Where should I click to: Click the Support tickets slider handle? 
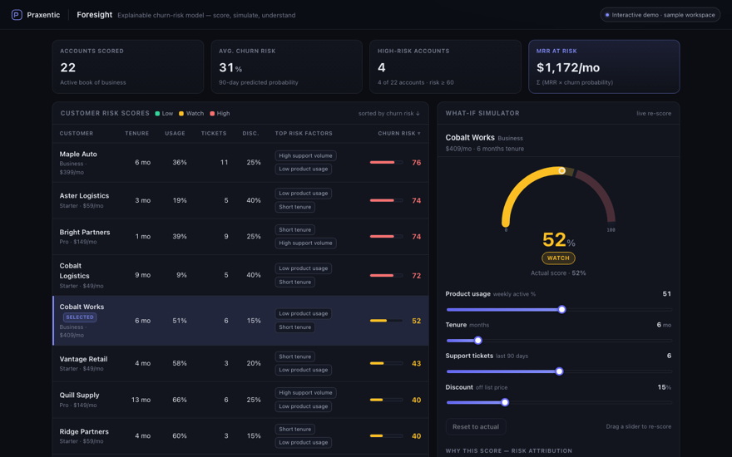point(559,371)
